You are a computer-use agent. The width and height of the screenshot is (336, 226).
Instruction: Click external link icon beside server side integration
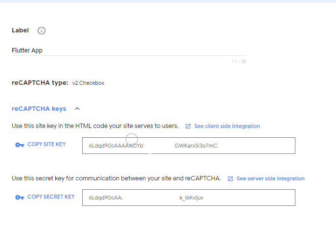tap(230, 179)
